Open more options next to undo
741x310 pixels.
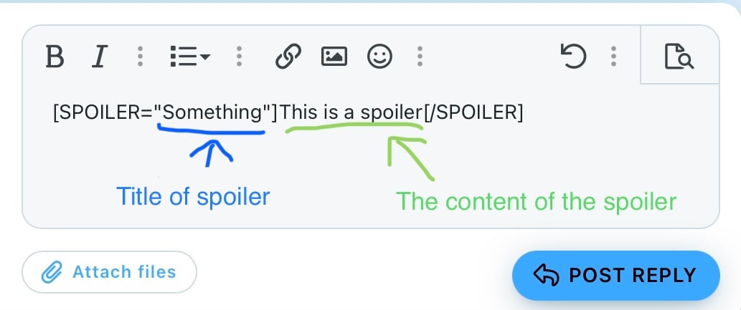[x=613, y=57]
